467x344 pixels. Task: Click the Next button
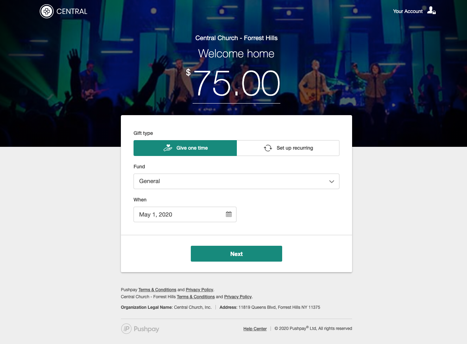[236, 254]
